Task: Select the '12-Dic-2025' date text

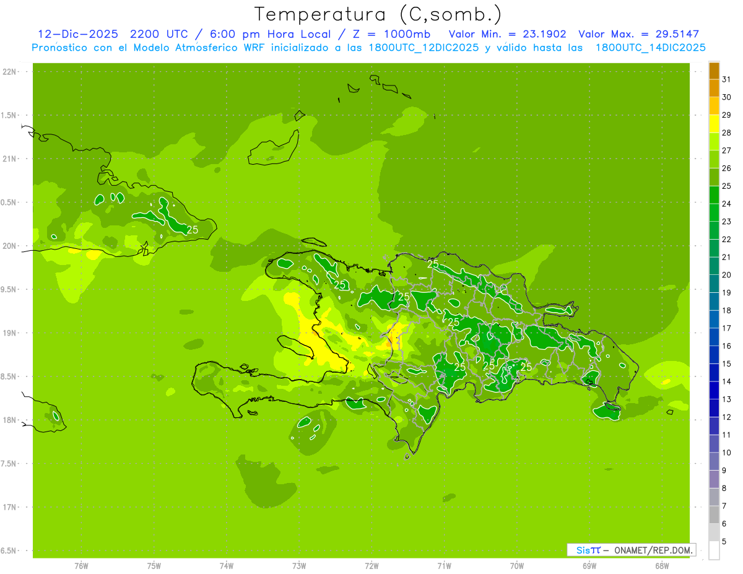Action: tap(77, 34)
